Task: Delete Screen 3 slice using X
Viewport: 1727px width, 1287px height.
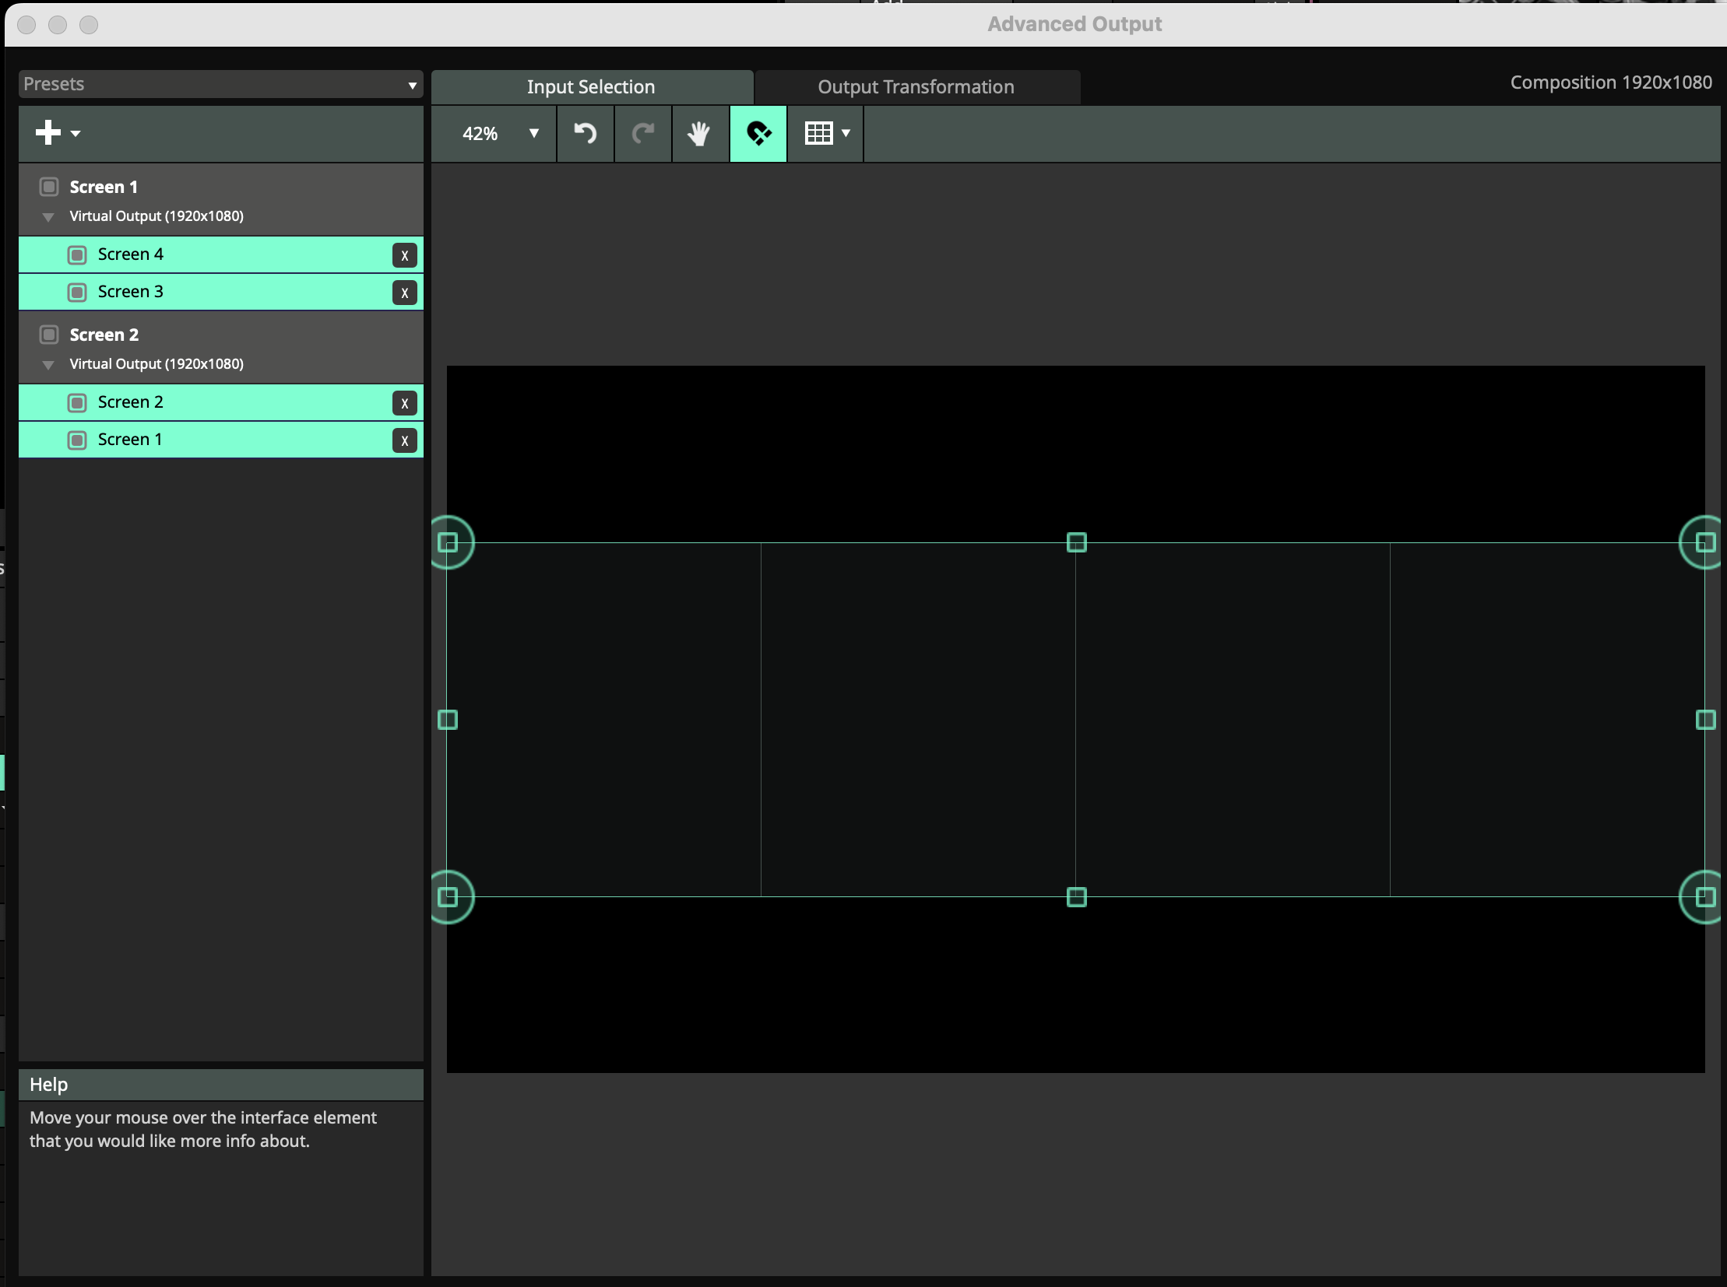Action: pyautogui.click(x=404, y=293)
